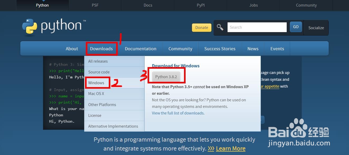View the full list of downloads

coord(178,113)
